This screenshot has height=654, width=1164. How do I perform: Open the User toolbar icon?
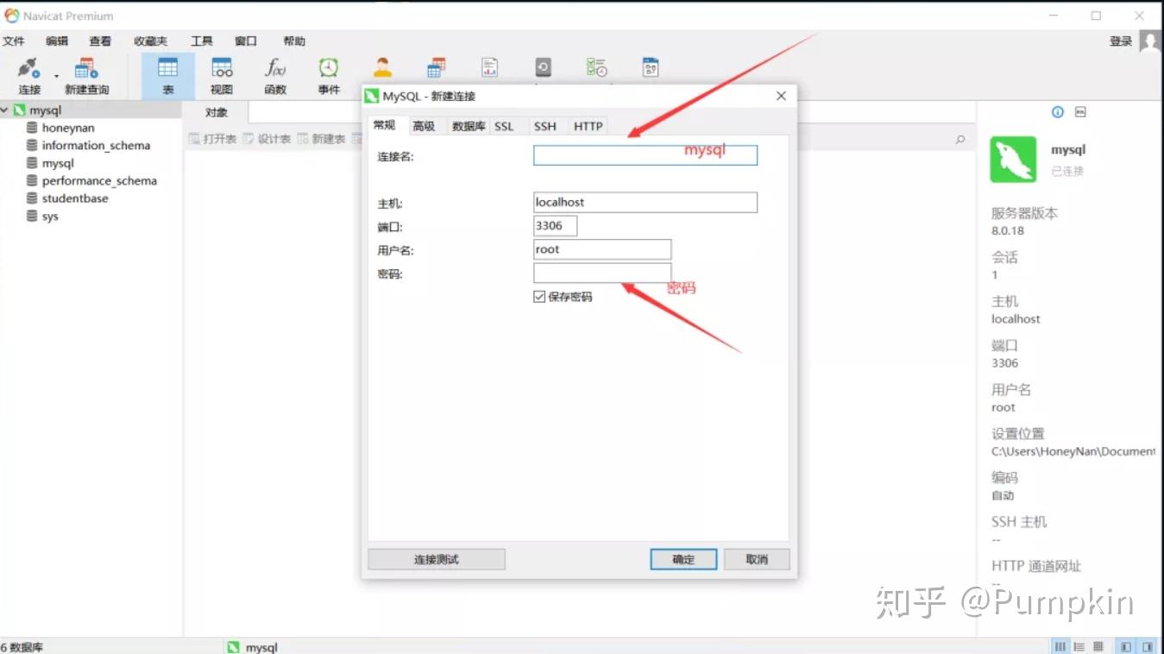[382, 67]
